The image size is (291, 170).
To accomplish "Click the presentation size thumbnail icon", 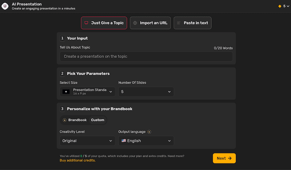I will coord(66,92).
